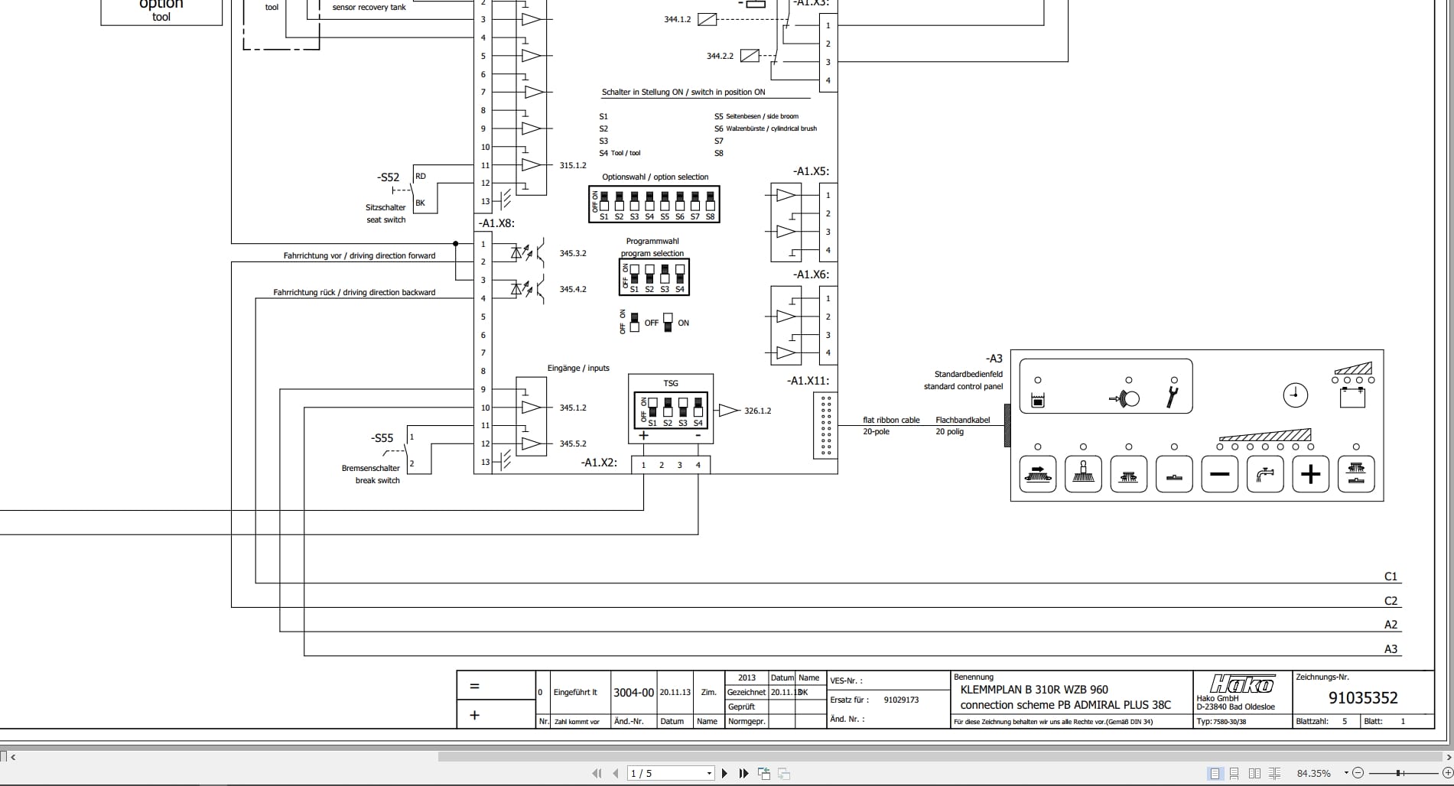This screenshot has height=786, width=1454.
Task: Open the page number dropdown arrow
Action: [711, 773]
